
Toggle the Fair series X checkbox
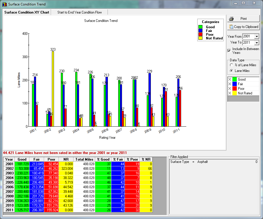[230, 84]
